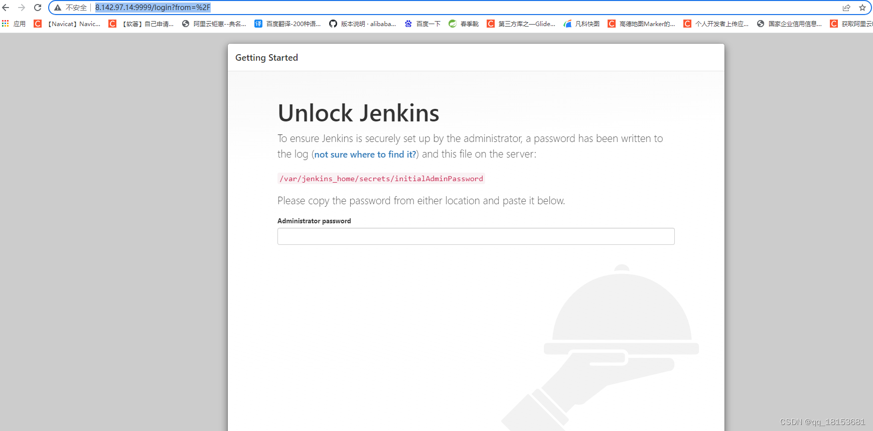873x431 pixels.
Task: Open the 高德地图Marker bookmark
Action: 641,24
